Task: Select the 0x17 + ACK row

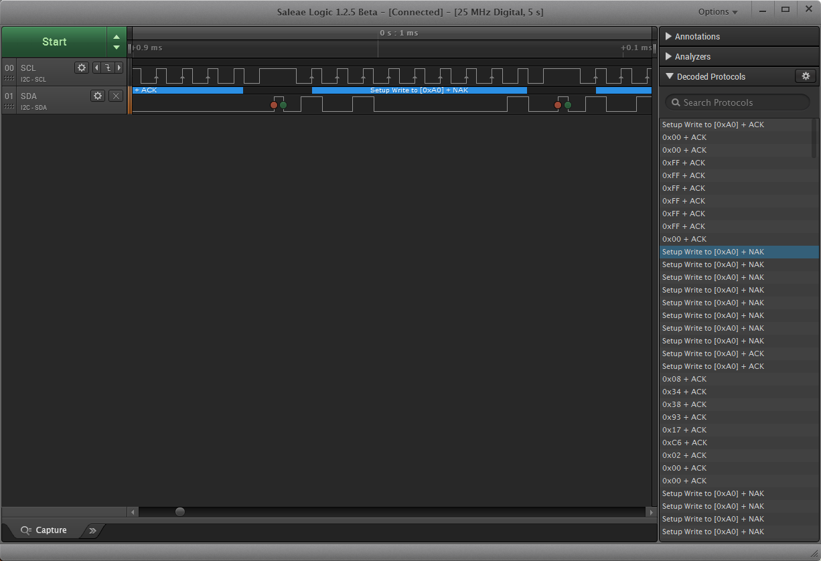Action: pos(739,430)
